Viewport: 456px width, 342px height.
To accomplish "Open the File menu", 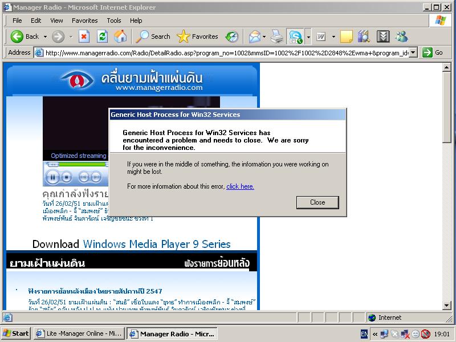I will [x=17, y=21].
